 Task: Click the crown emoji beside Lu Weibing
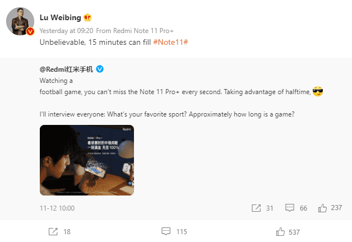pyautogui.click(x=87, y=17)
